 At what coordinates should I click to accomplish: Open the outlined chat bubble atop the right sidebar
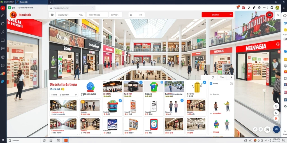click(x=285, y=16)
